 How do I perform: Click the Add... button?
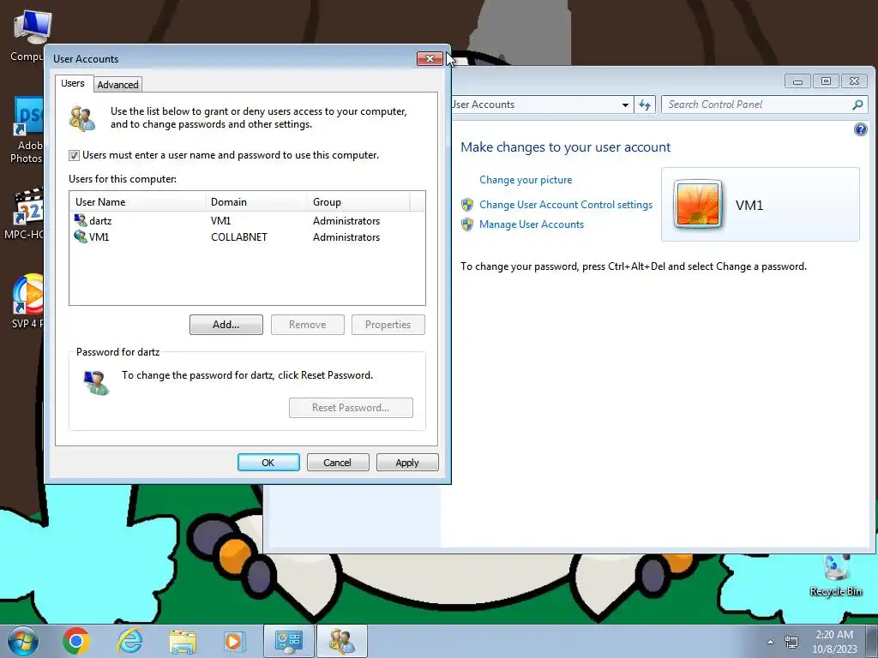tap(226, 325)
